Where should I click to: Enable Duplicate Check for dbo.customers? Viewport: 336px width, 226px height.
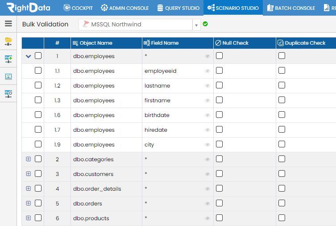click(282, 174)
